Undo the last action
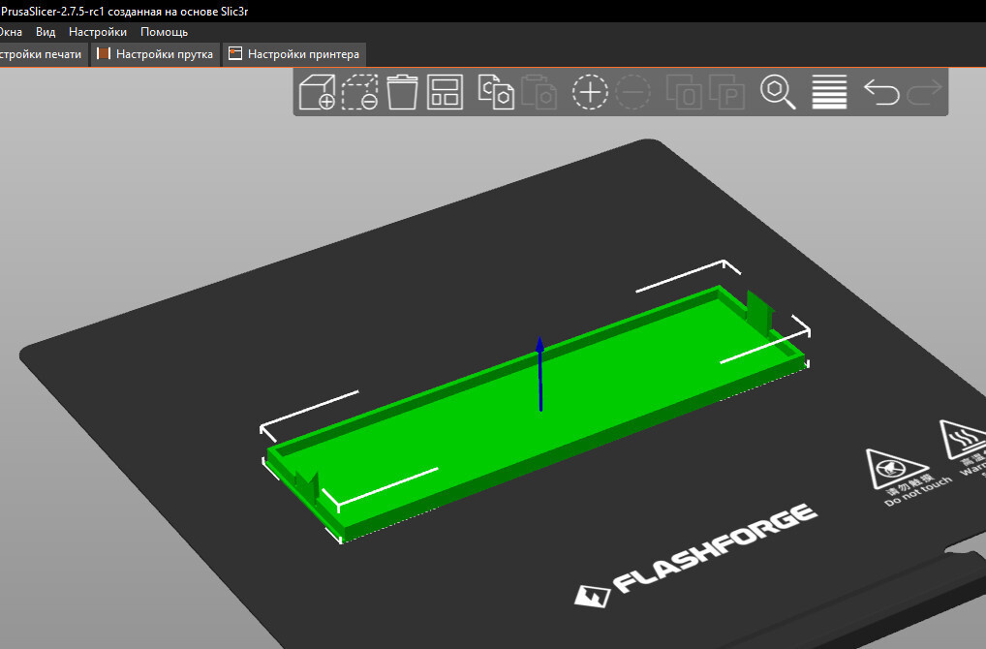The image size is (986, 649). pos(881,92)
